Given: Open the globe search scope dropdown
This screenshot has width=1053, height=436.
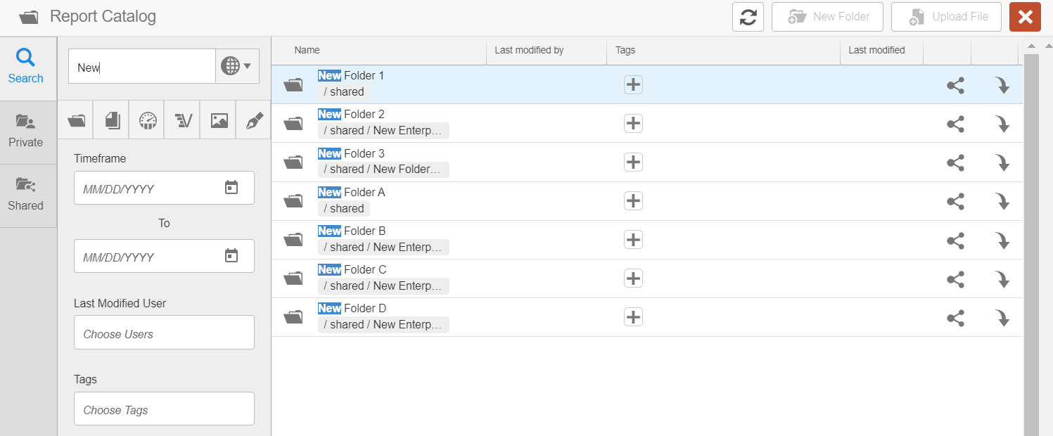Looking at the screenshot, I should point(237,67).
